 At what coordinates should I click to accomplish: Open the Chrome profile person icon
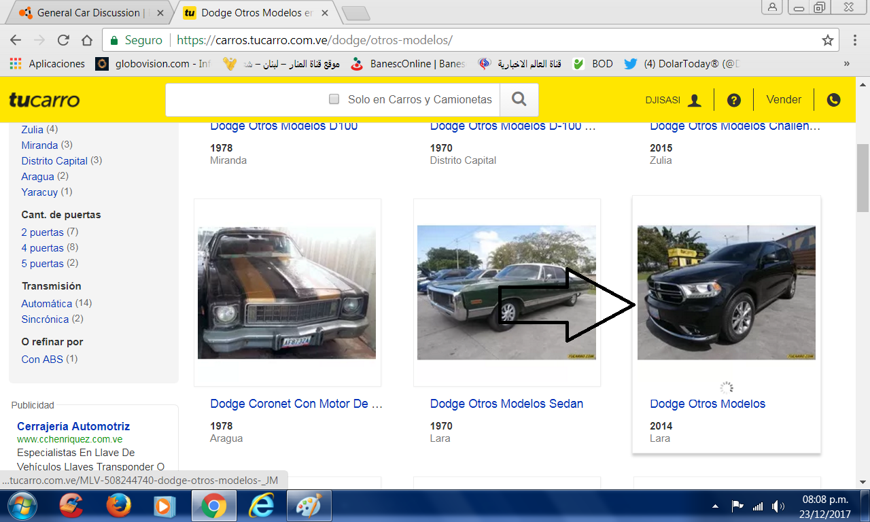tap(773, 7)
